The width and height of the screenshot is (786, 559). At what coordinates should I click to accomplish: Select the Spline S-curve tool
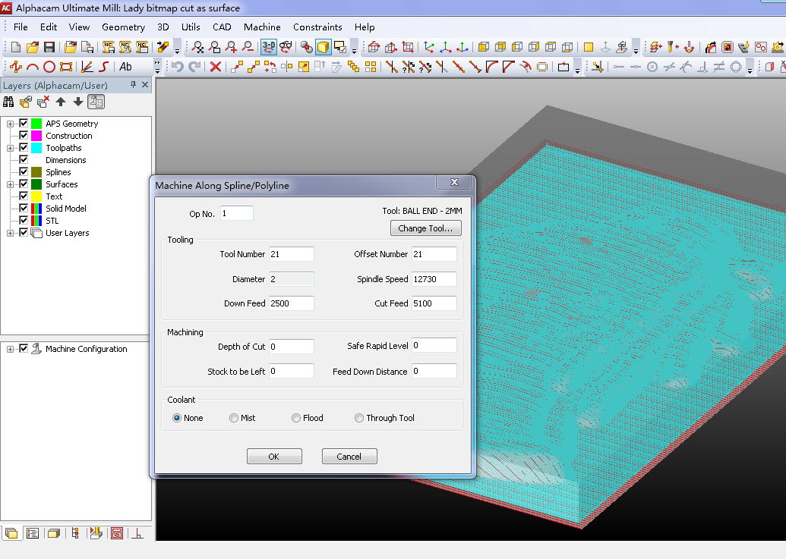[x=104, y=67]
